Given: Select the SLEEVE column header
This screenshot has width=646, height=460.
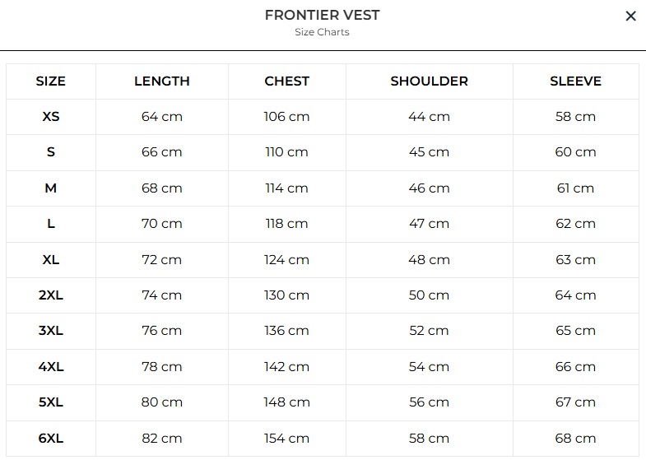Looking at the screenshot, I should 575,81.
